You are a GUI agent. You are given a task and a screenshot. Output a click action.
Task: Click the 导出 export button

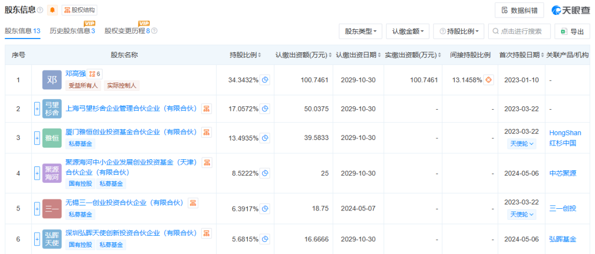pos(572,31)
